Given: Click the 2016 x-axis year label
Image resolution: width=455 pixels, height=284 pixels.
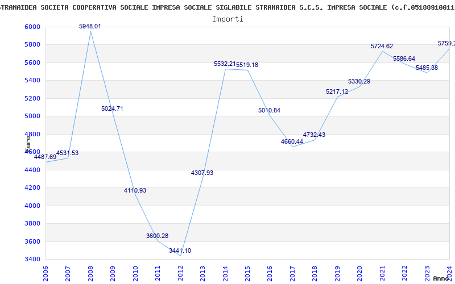Looking at the screenshot, I should tap(270, 274).
